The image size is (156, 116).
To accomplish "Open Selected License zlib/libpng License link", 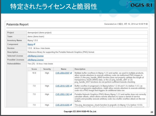I will pyautogui.click(x=36, y=56).
